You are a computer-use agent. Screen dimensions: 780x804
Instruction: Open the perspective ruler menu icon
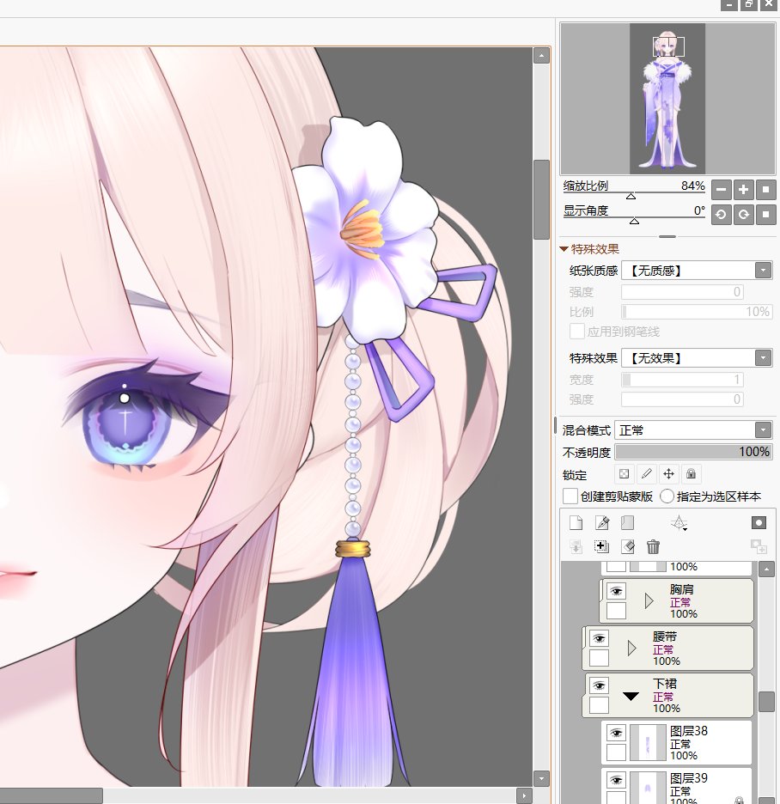[679, 522]
